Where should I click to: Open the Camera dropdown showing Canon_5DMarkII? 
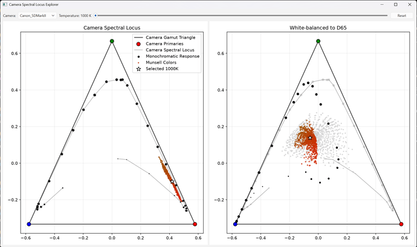(37, 16)
